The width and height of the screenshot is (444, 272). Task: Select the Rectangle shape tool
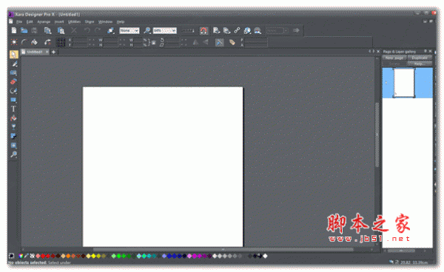click(x=13, y=100)
